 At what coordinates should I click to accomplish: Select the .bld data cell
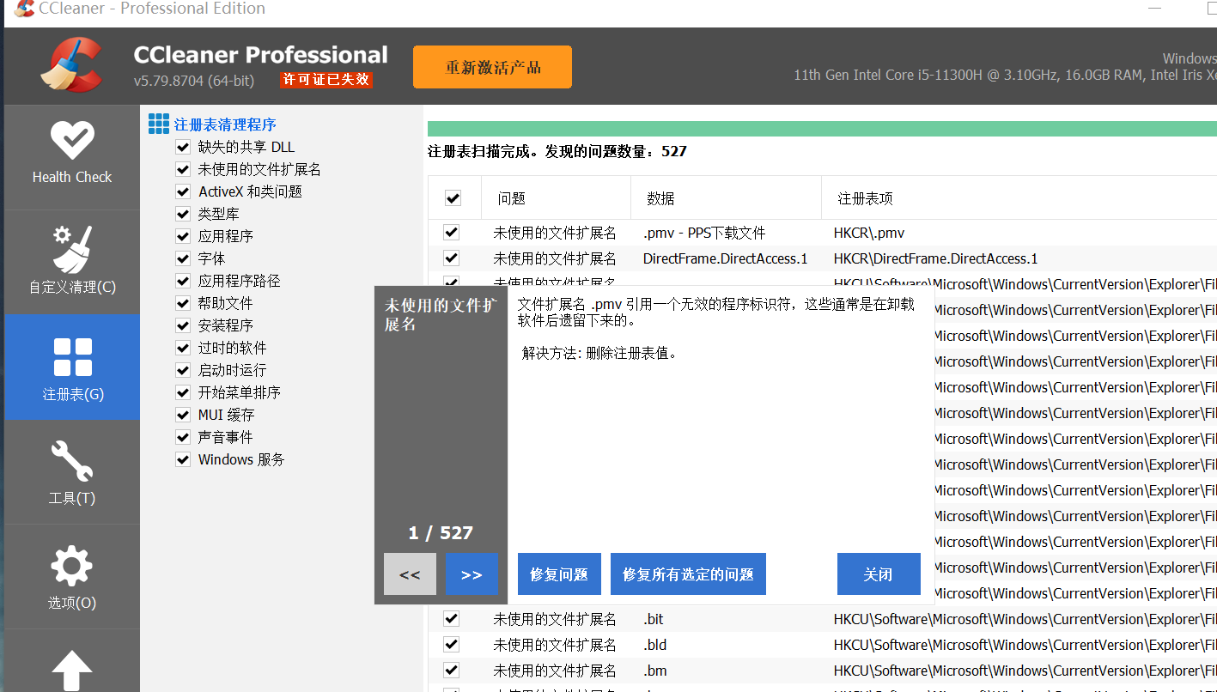pos(654,645)
